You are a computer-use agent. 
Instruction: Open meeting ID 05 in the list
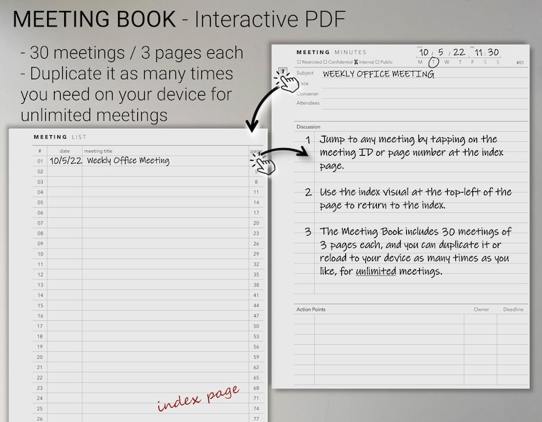coord(40,202)
